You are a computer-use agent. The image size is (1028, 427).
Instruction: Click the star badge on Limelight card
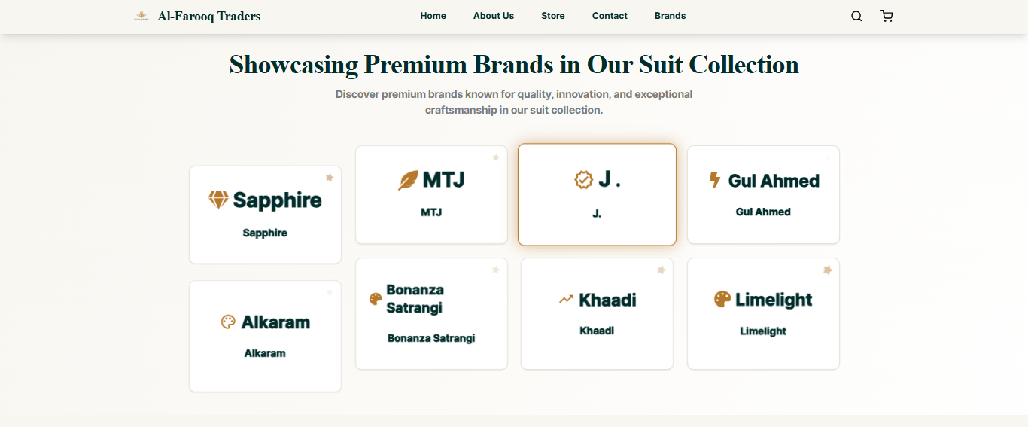tap(828, 270)
